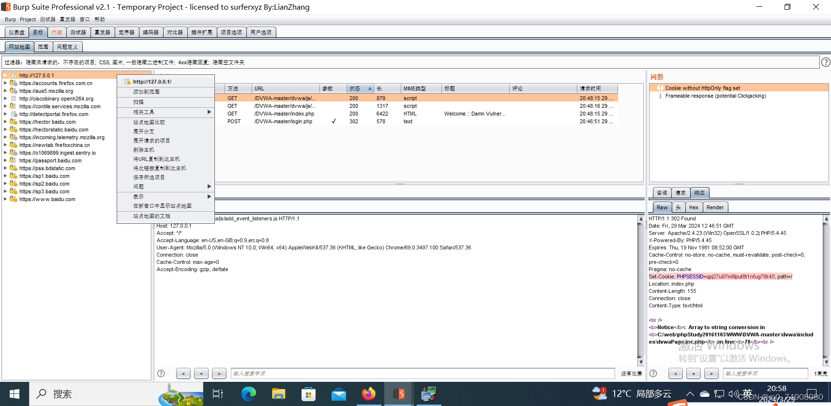Expand the sp1.baidu.com tree node
The height and width of the screenshot is (406, 831).
5,176
